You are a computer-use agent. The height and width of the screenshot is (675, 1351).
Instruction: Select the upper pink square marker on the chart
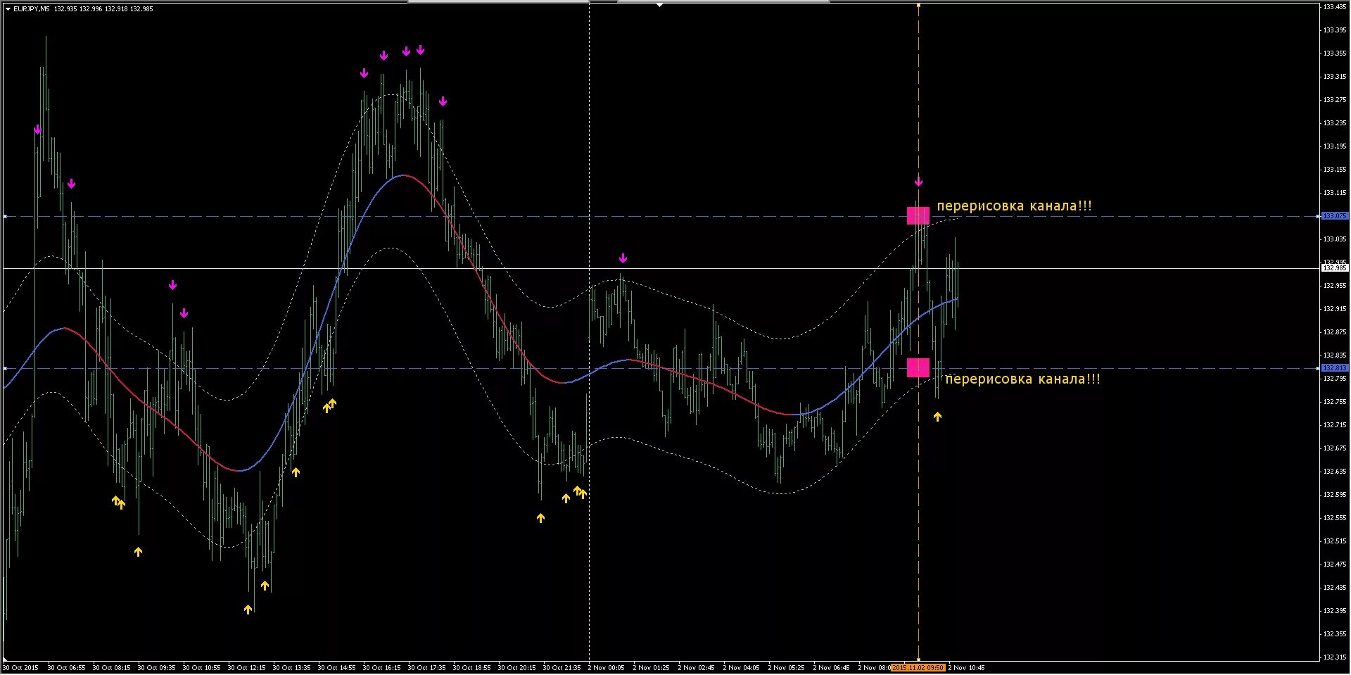tap(918, 215)
